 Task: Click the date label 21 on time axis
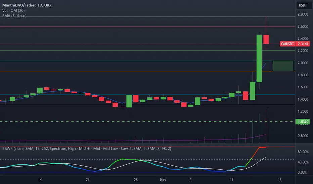tap(88, 180)
